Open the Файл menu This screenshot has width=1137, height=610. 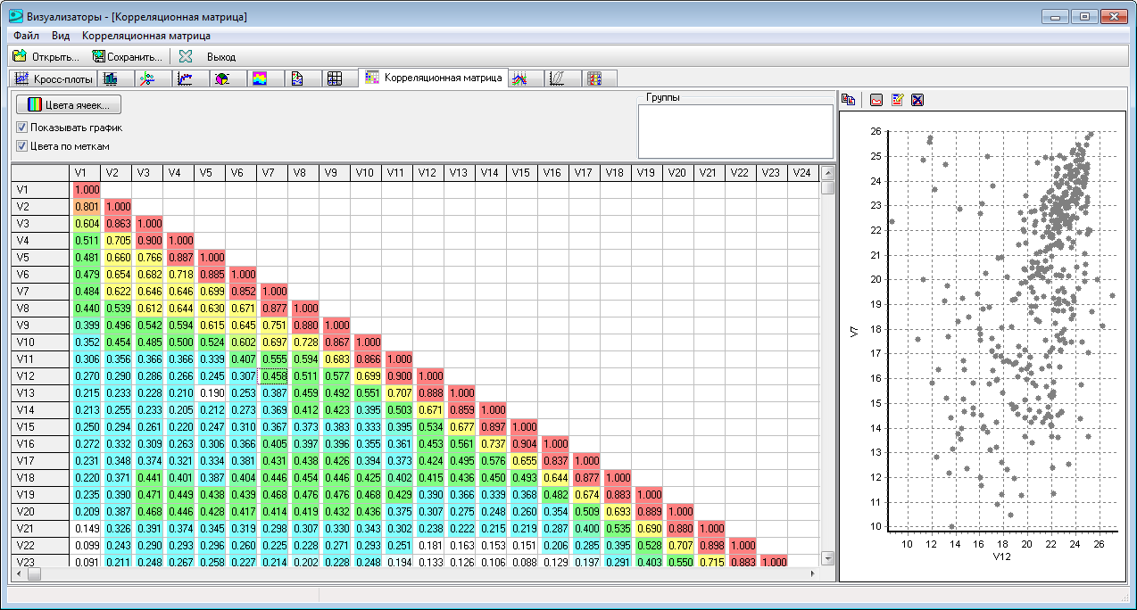26,36
